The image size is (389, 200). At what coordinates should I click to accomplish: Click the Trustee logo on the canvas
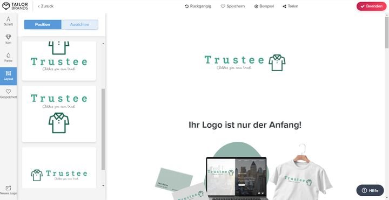point(245,63)
